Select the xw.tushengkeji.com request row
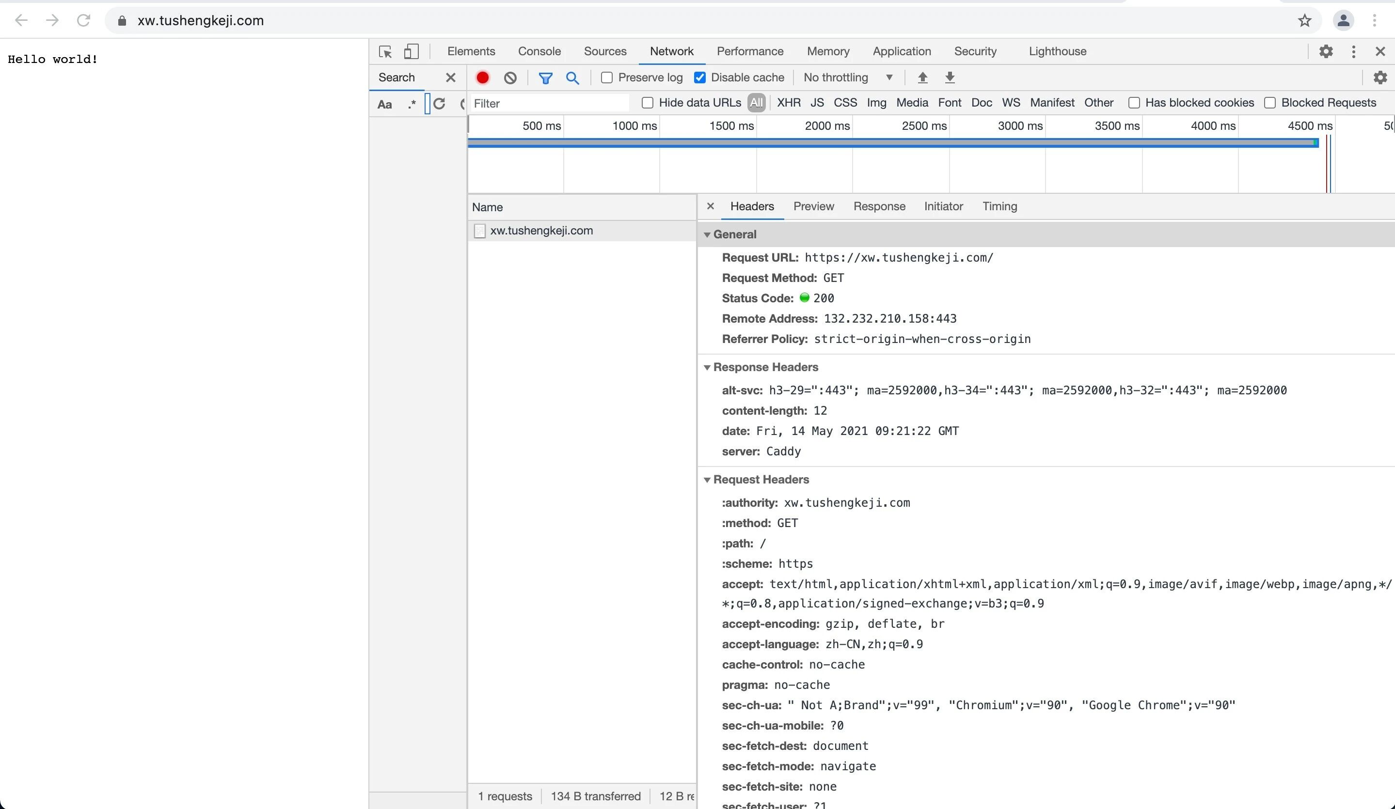This screenshot has width=1395, height=809. pyautogui.click(x=541, y=231)
